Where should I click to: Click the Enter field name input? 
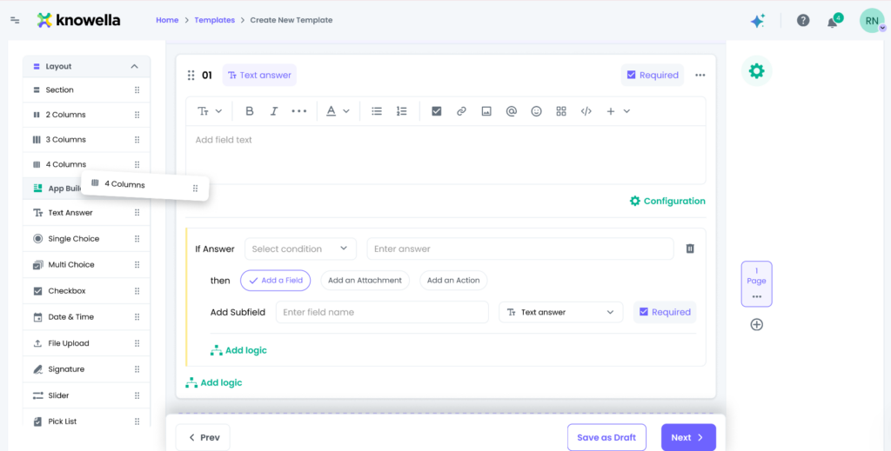(x=382, y=312)
